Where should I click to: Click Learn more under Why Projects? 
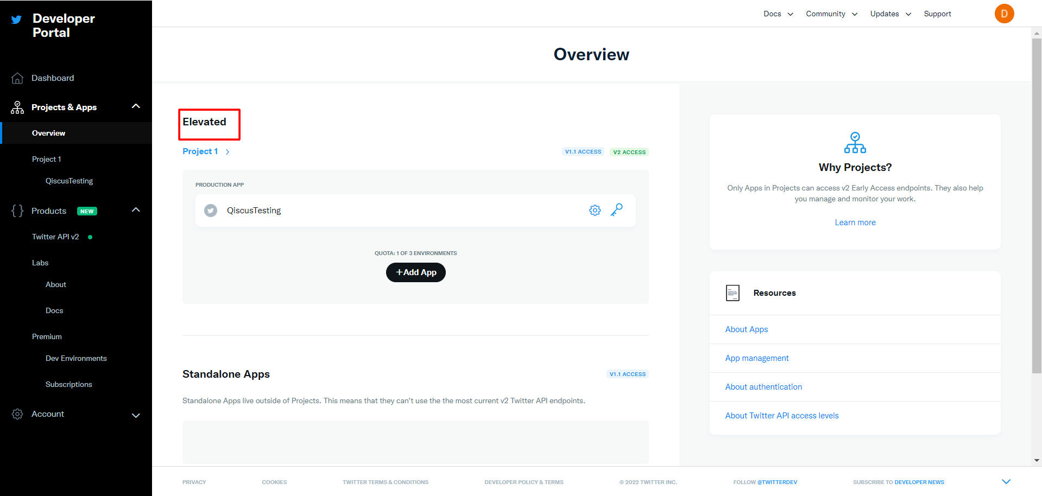[x=855, y=222]
